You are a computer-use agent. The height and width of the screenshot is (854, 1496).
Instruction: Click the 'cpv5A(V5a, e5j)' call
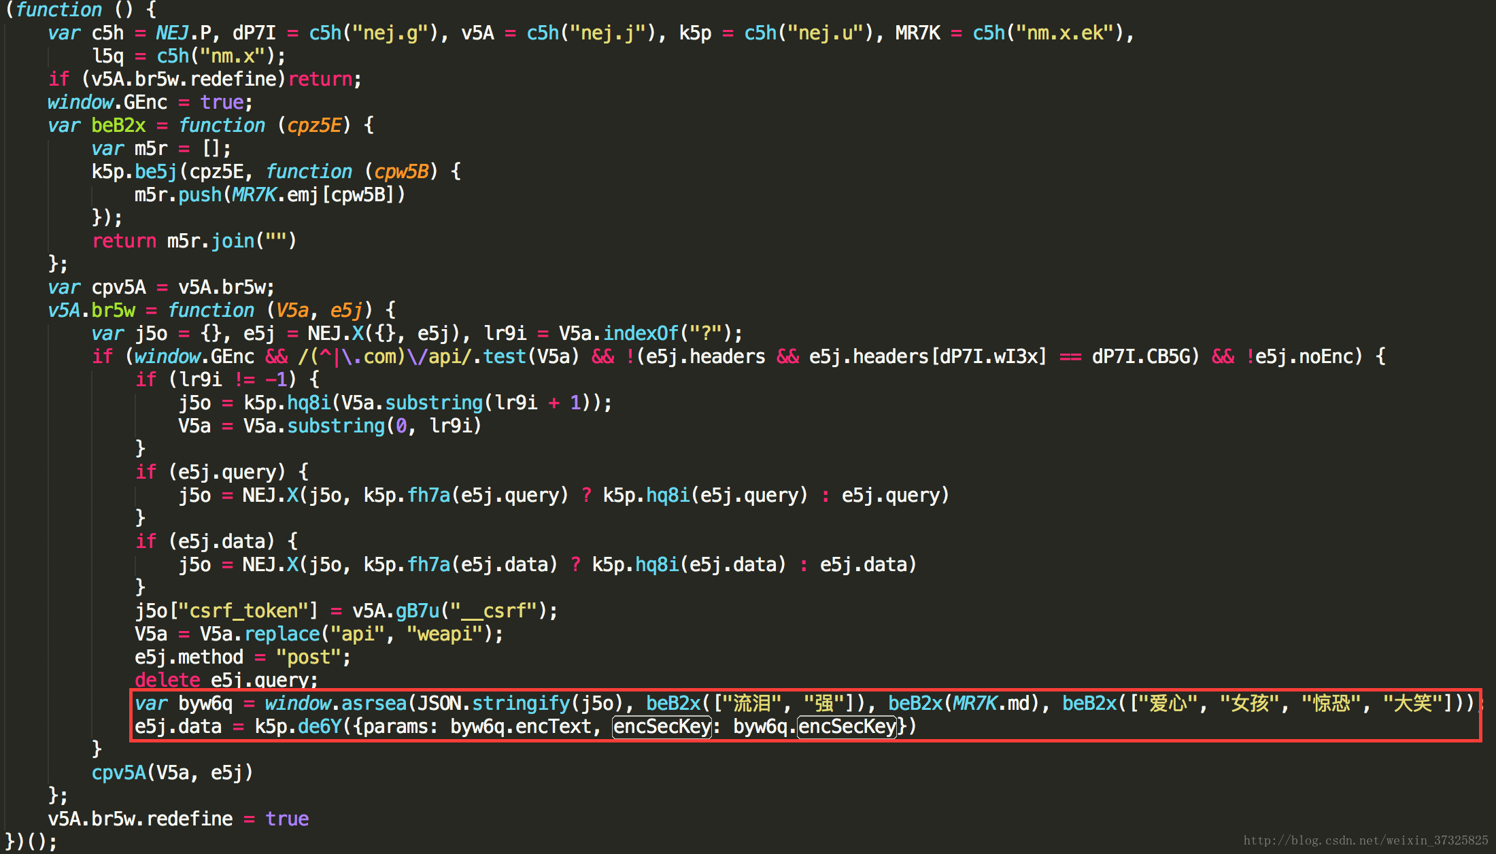coord(172,773)
